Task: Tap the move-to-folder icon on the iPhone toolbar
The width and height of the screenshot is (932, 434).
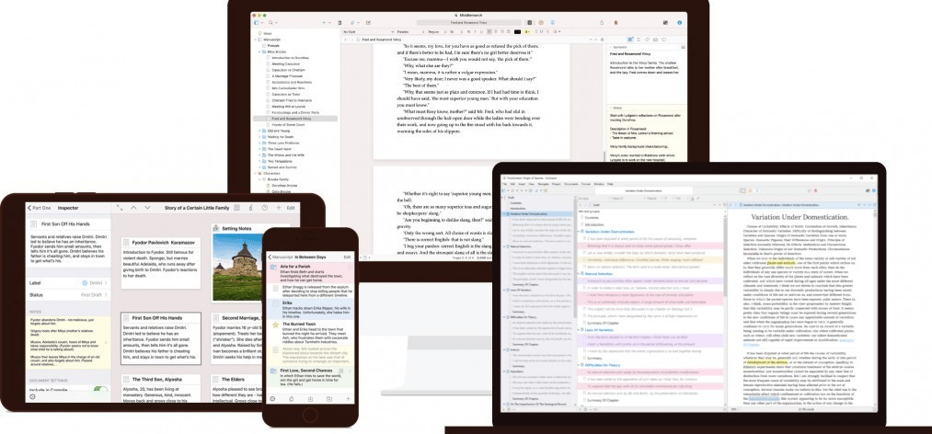Action: click(x=329, y=399)
